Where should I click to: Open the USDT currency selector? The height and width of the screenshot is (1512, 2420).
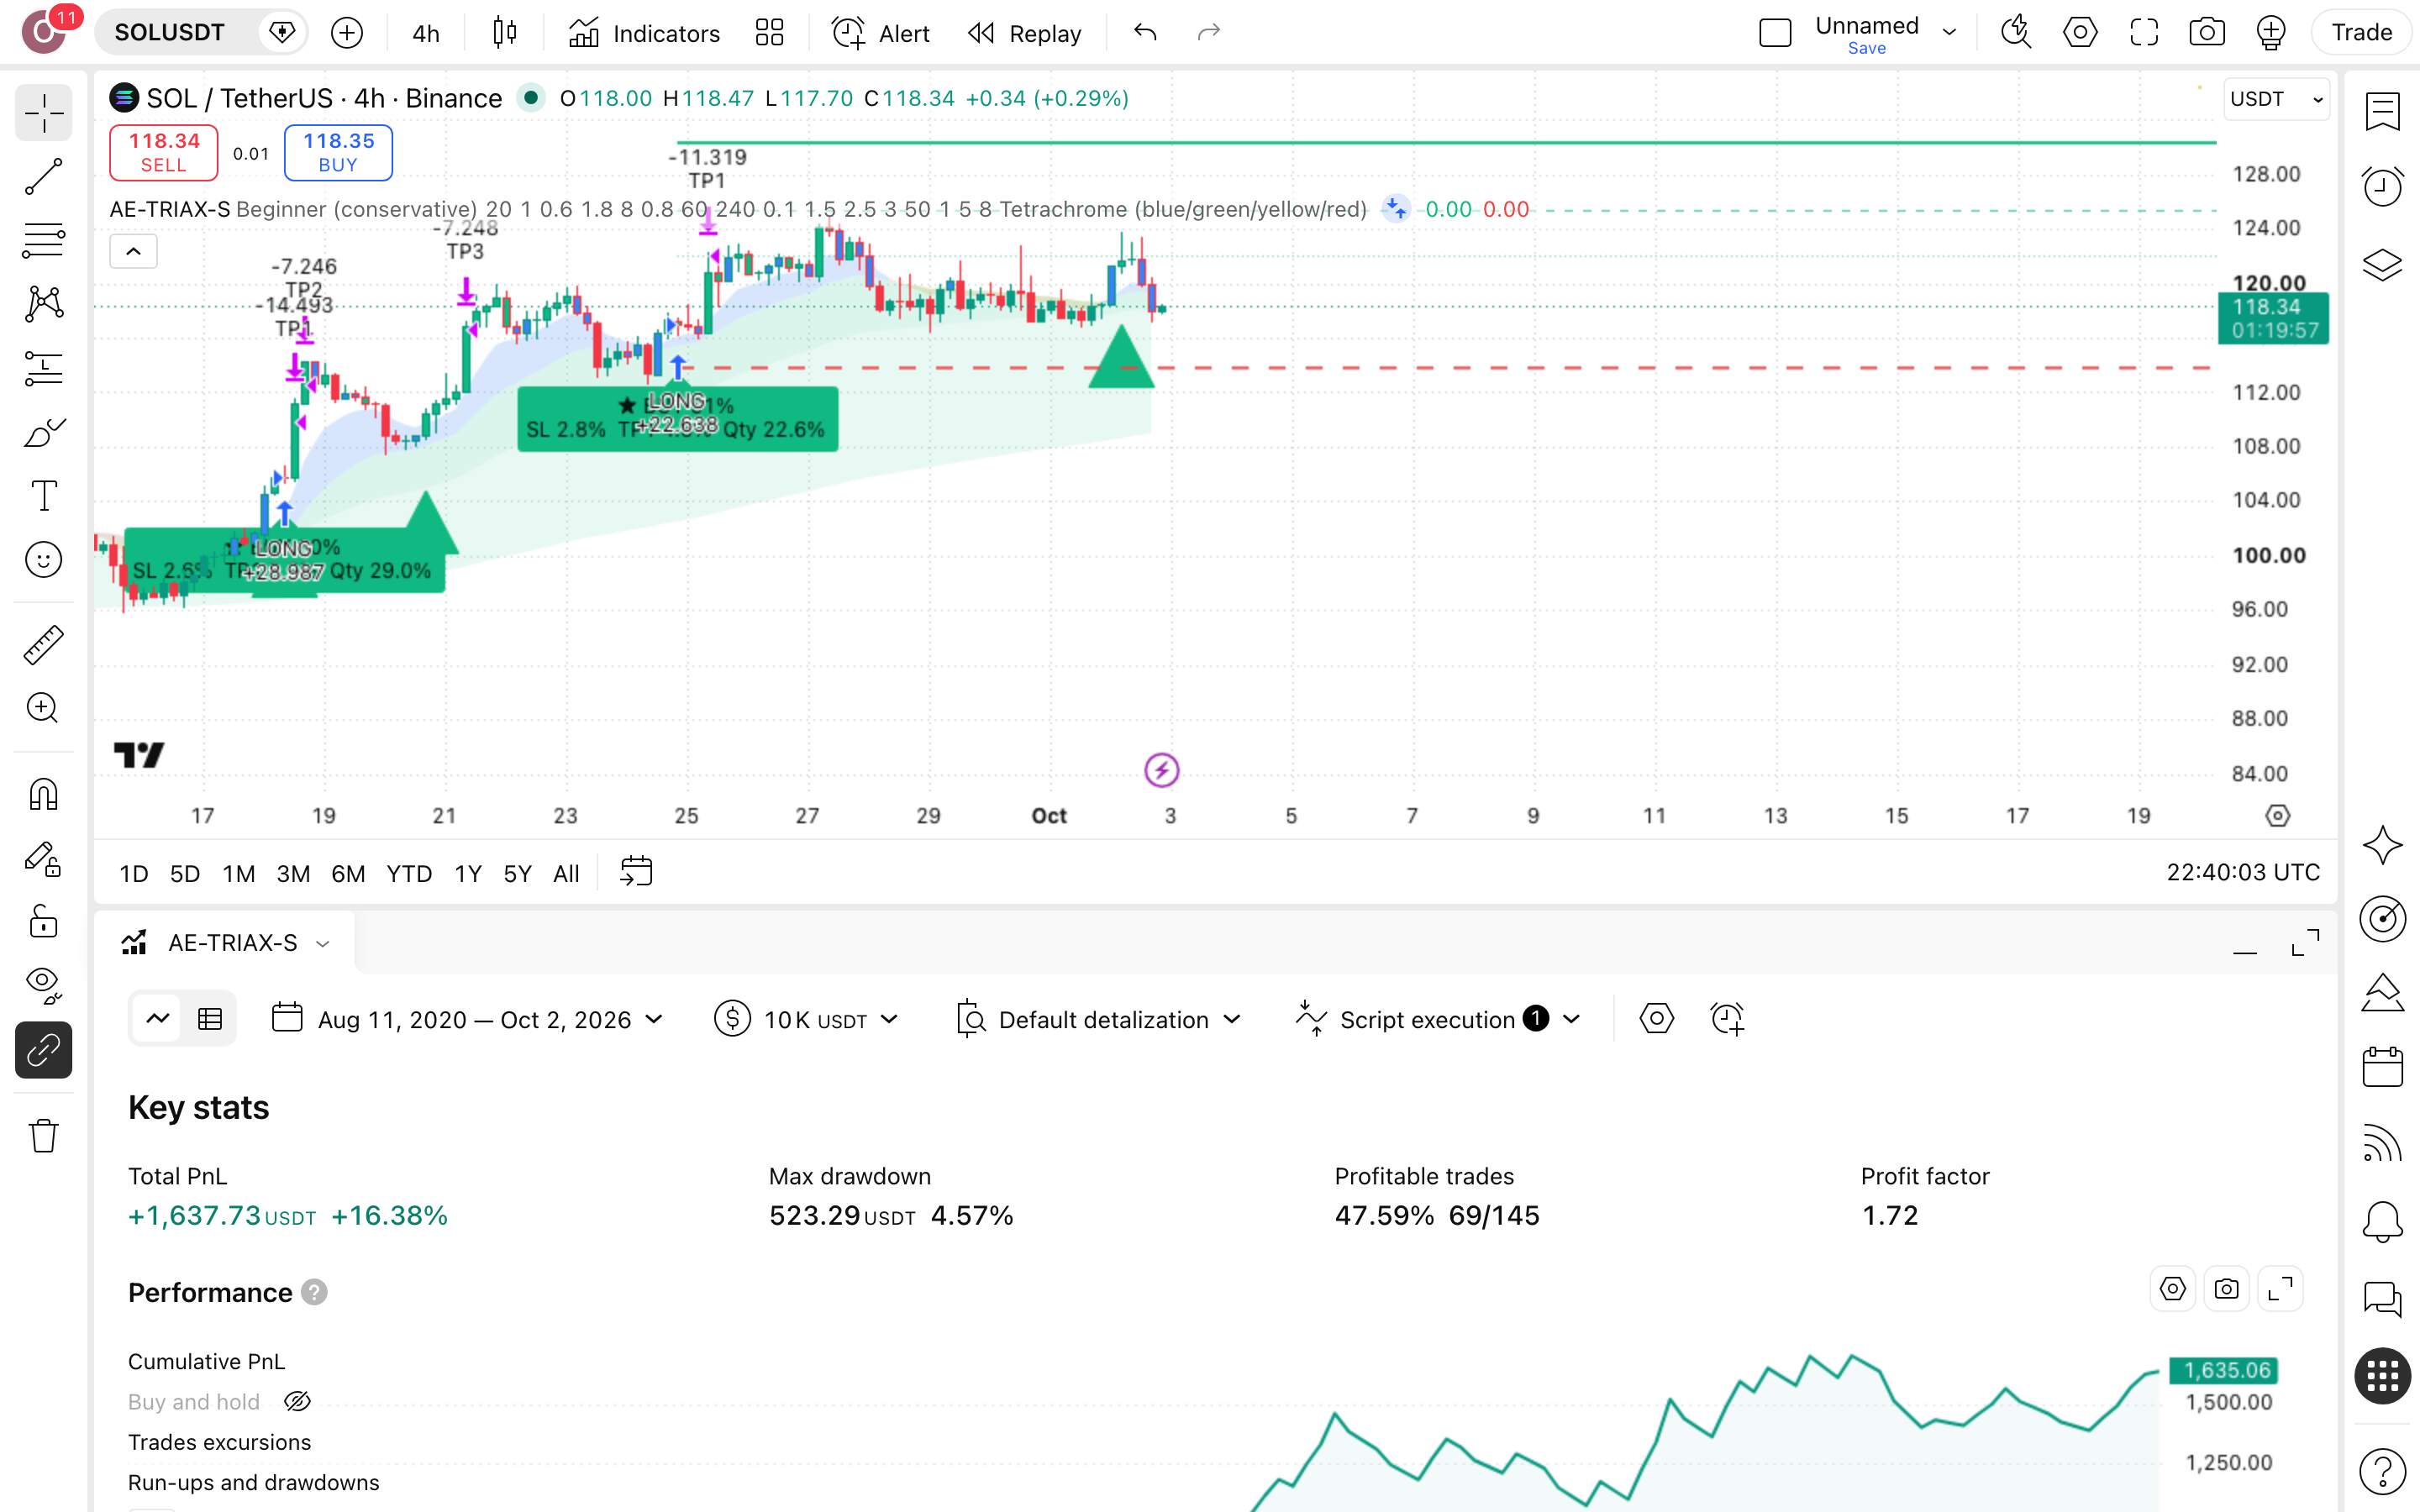[x=2276, y=99]
